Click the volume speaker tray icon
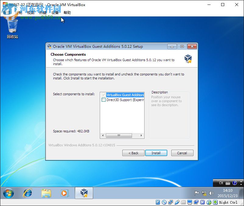The width and height of the screenshot is (244, 206). coord(211,193)
